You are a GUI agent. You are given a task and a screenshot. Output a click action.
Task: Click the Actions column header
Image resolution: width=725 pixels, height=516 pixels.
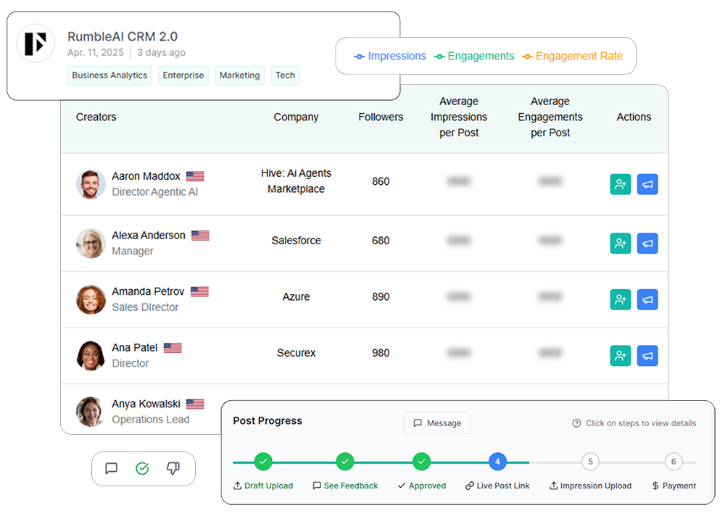click(x=634, y=117)
